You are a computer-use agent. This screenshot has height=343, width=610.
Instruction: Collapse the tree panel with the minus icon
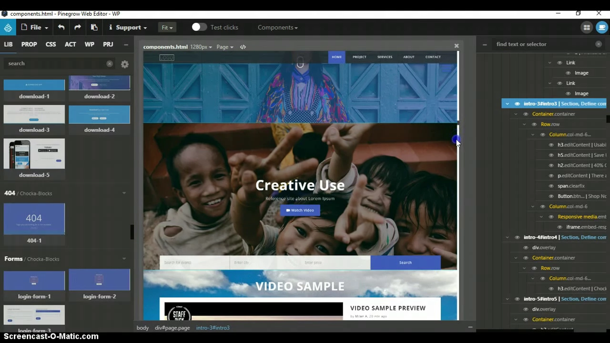coord(485,44)
